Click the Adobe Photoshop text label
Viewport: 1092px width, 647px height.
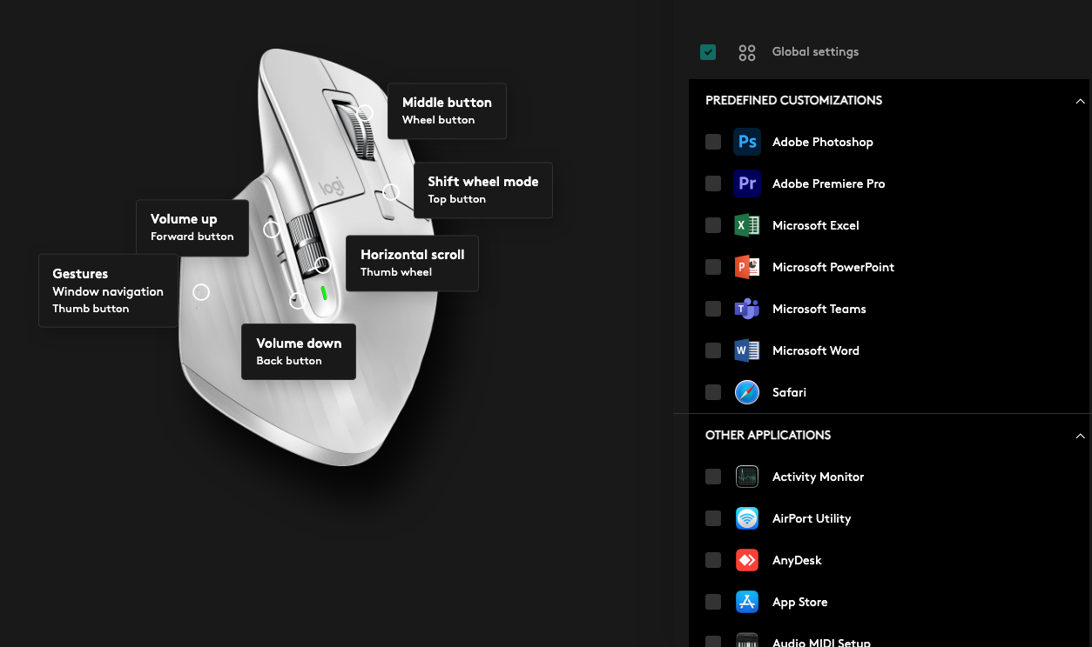(x=823, y=142)
